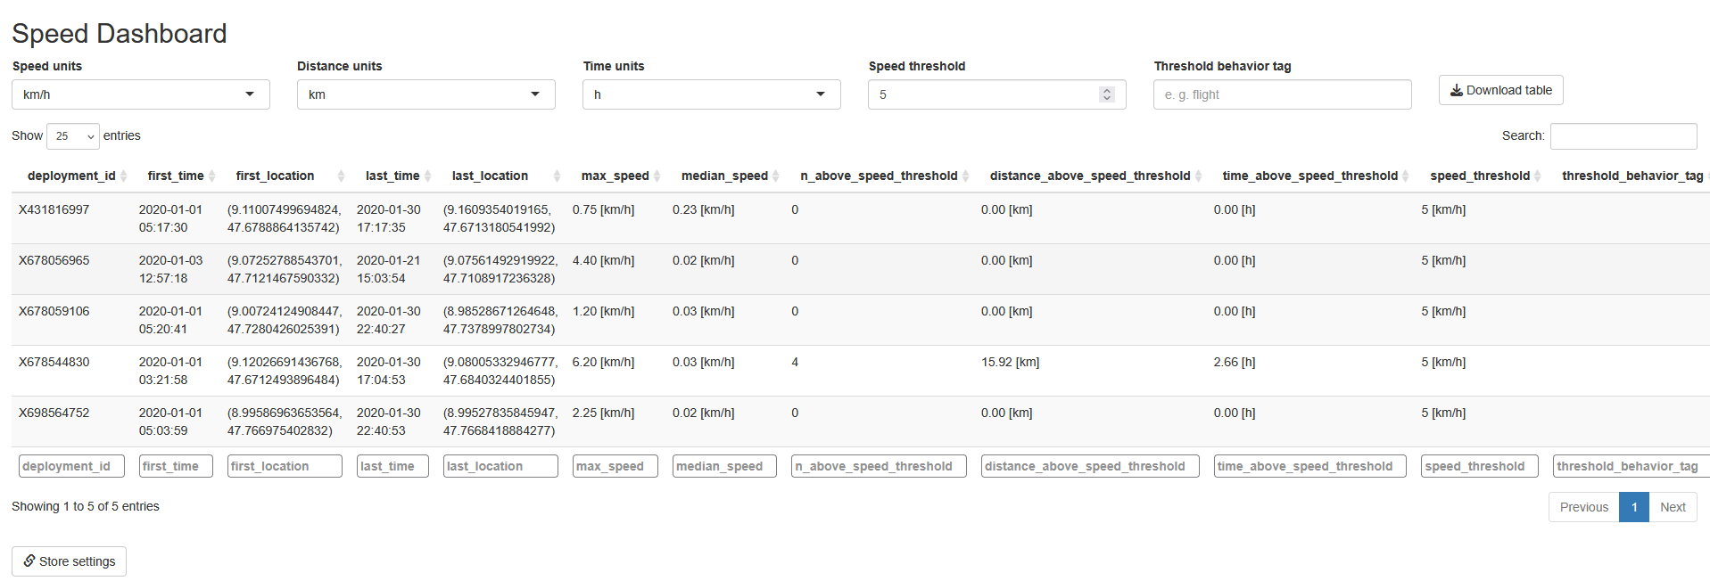Sort table by speed_threshold column
This screenshot has height=581, width=1710.
tap(1480, 176)
